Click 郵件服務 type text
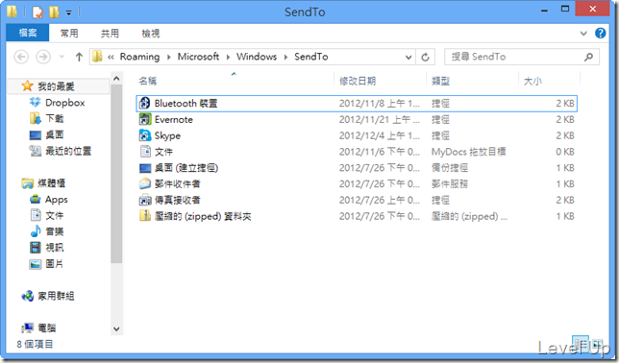619x363 pixels. point(449,183)
